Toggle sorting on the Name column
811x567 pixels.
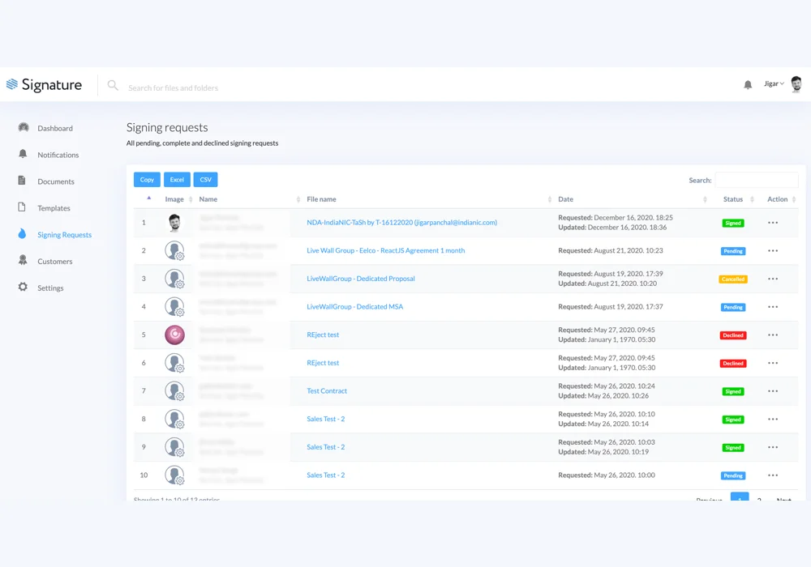209,198
